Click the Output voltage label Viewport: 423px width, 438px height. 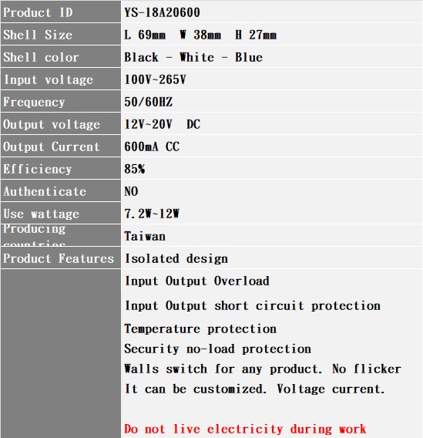(52, 124)
